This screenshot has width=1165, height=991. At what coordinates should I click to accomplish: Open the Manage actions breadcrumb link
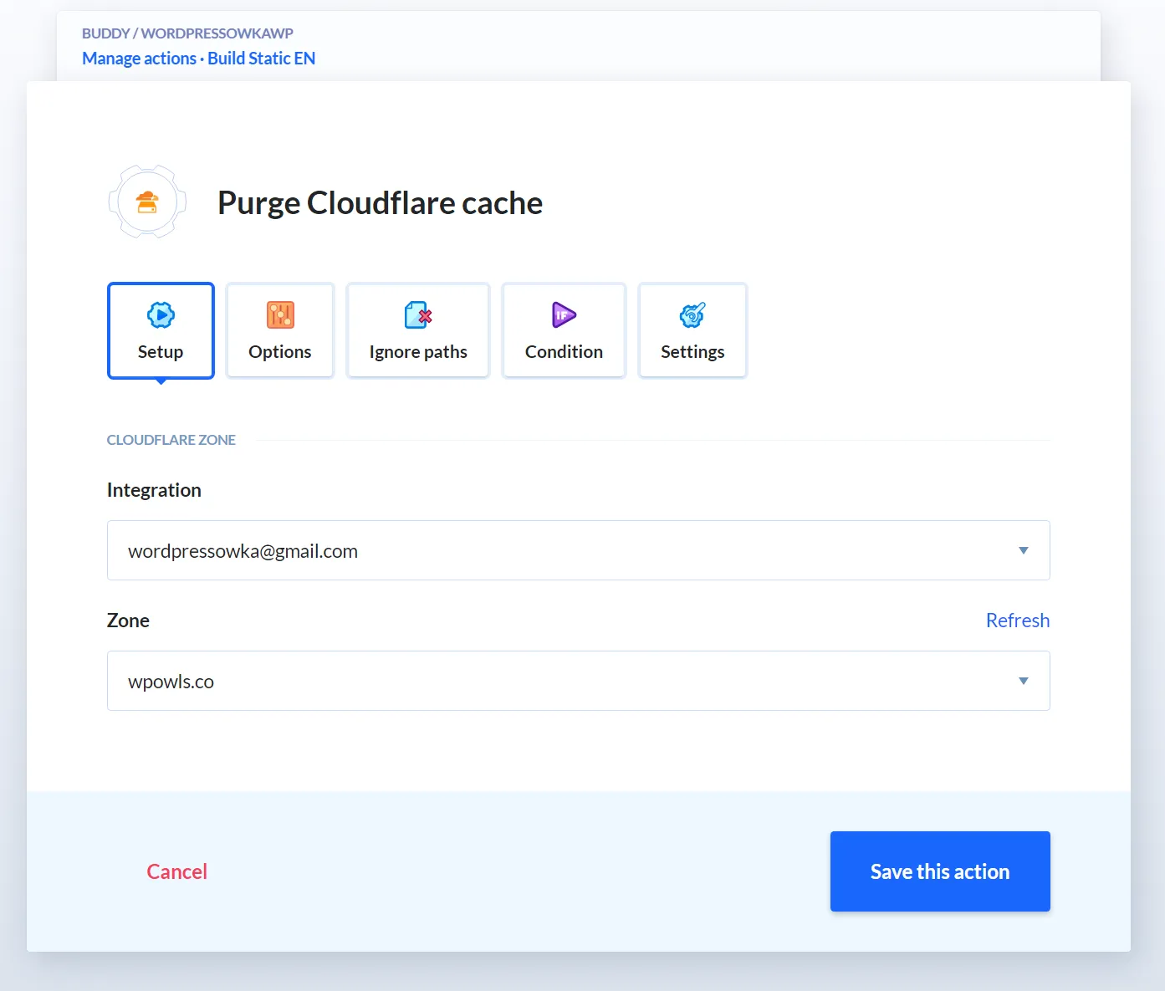coord(139,59)
